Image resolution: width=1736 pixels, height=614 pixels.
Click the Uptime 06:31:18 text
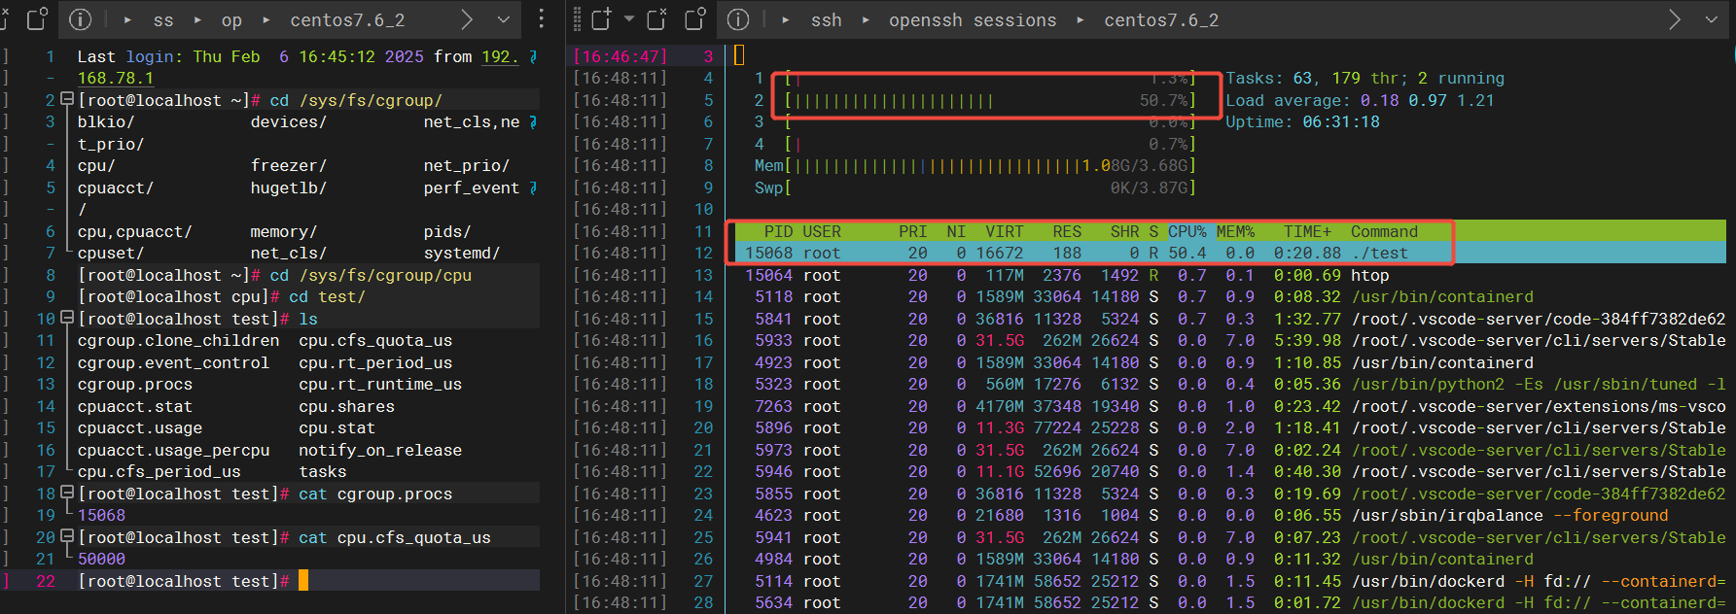(1302, 121)
